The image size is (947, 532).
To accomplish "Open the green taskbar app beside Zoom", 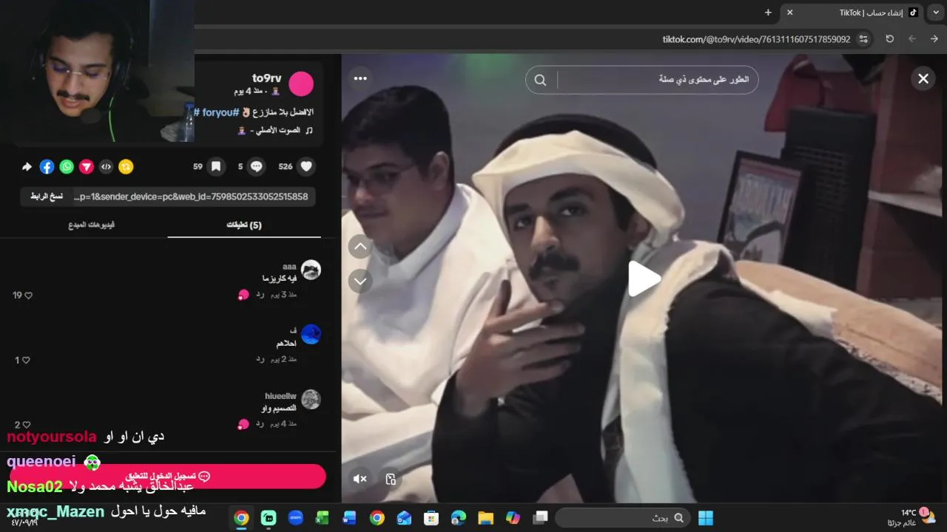I will 269,518.
